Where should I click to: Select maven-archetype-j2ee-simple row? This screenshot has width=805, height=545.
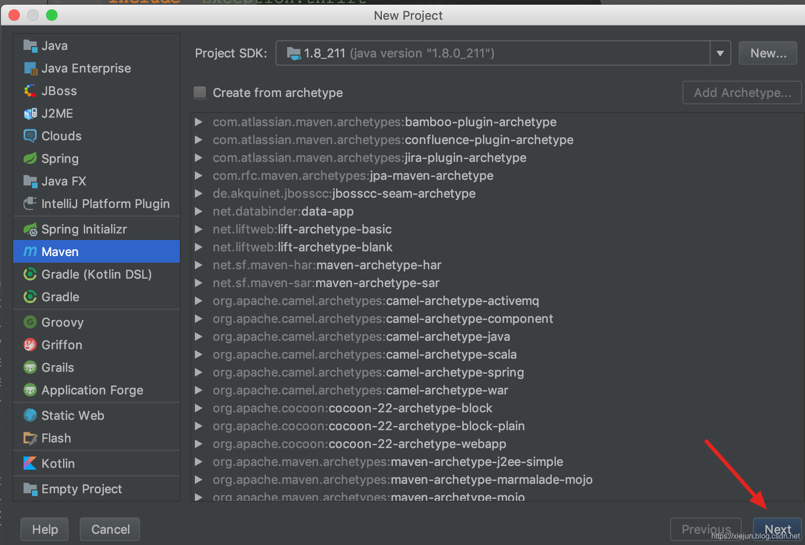point(497,462)
